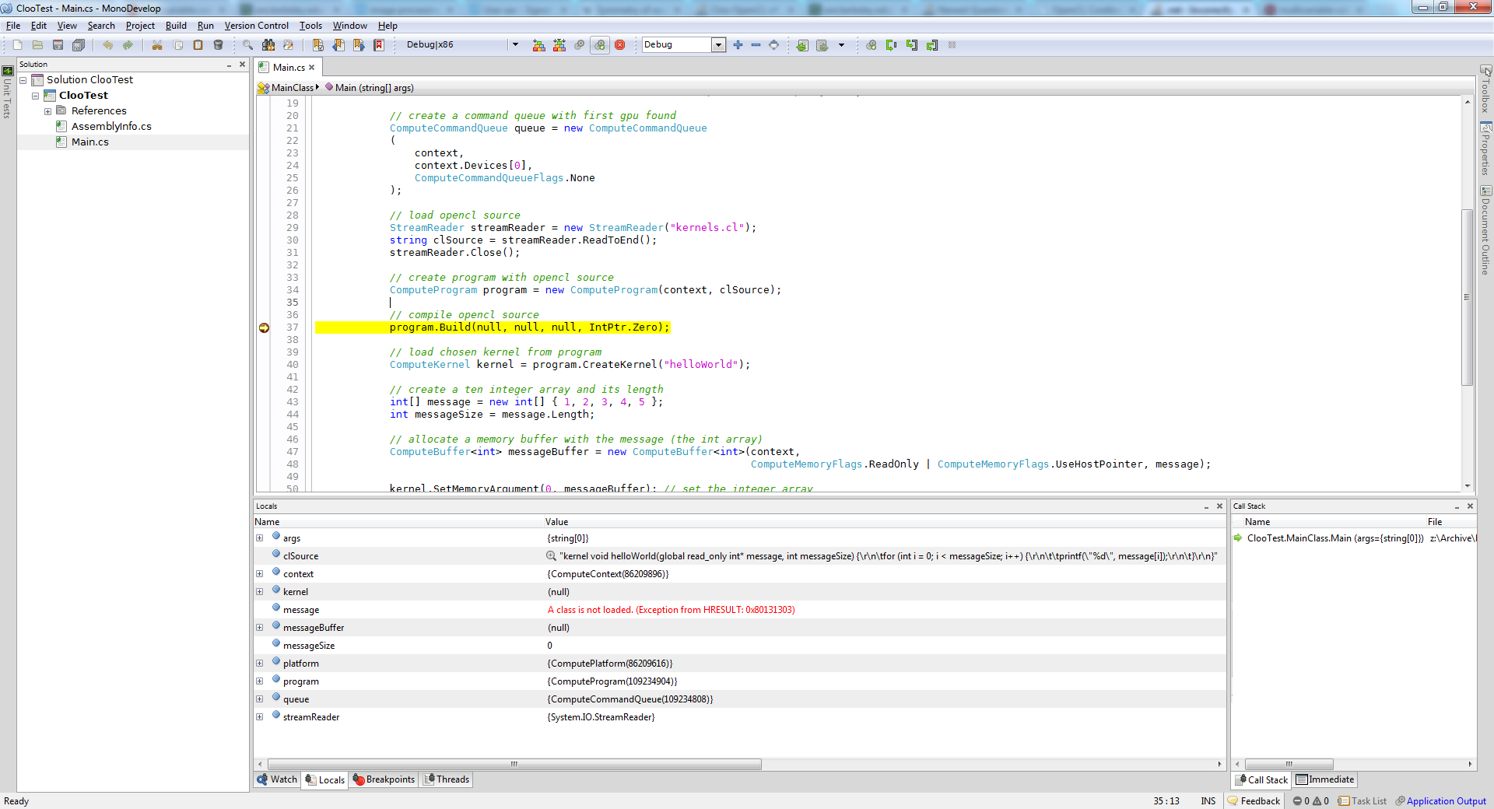Switch to the Immediate tab
The height and width of the screenshot is (809, 1494).
click(x=1325, y=779)
